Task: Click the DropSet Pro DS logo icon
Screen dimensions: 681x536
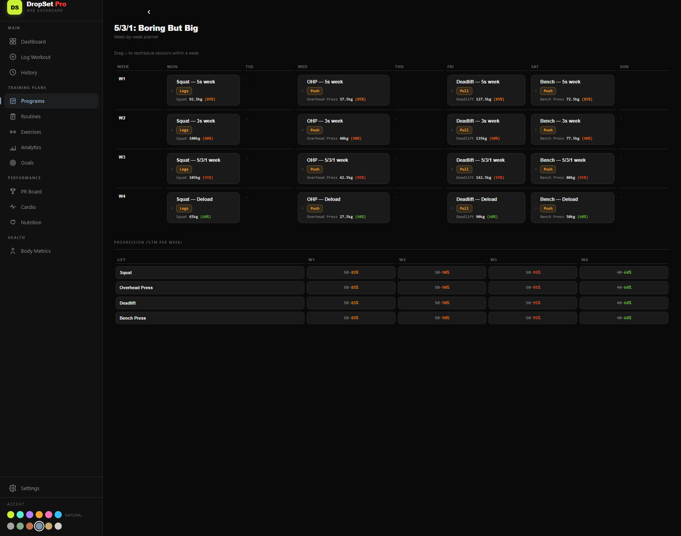Action: 15,7
